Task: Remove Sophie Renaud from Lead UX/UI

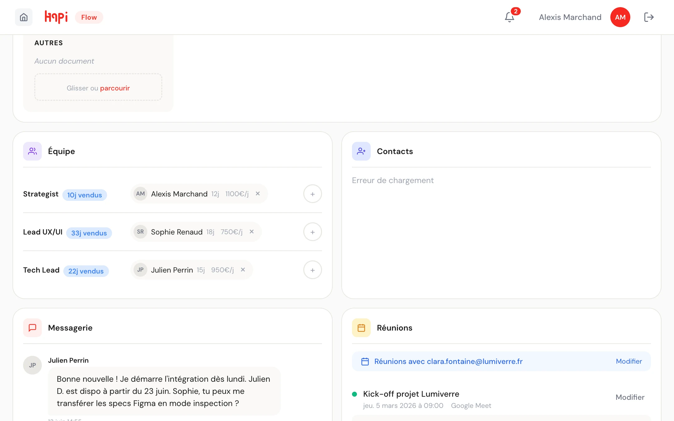Action: tap(252, 232)
